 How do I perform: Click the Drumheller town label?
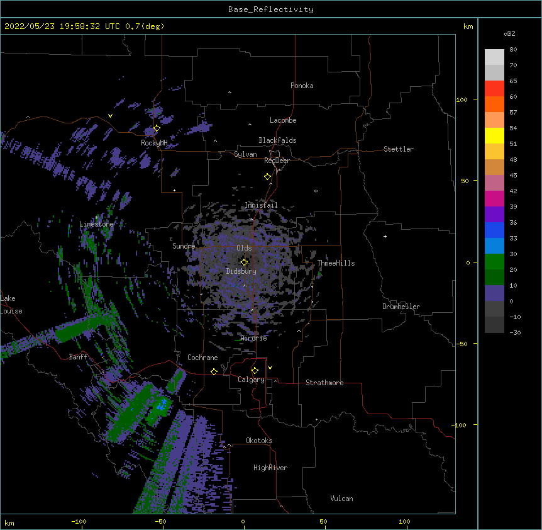pyautogui.click(x=401, y=307)
